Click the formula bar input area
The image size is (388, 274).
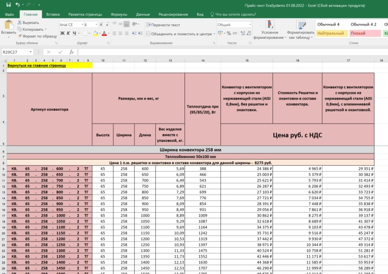pos(233,52)
